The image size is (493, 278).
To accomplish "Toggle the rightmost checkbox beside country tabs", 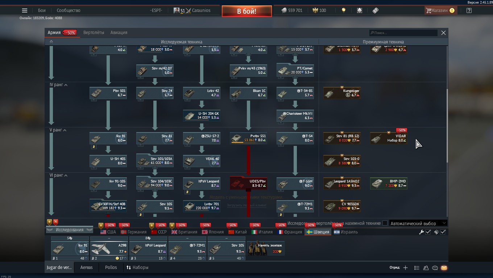I will tap(443, 232).
